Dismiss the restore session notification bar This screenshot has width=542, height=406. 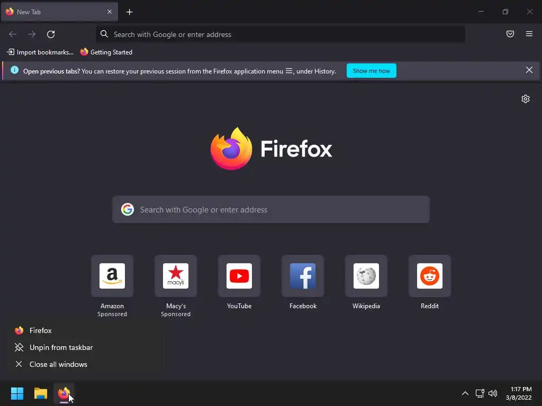[529, 70]
